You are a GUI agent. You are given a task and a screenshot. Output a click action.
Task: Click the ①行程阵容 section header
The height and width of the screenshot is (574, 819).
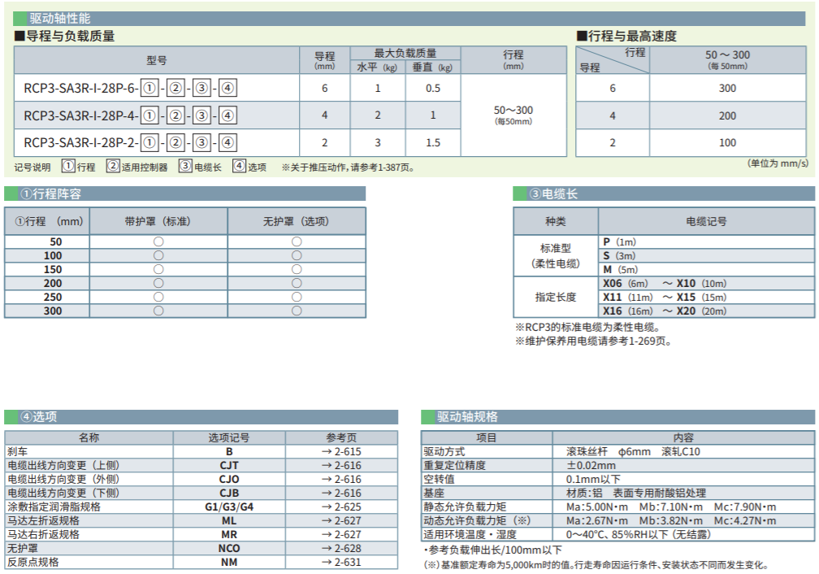click(x=185, y=194)
